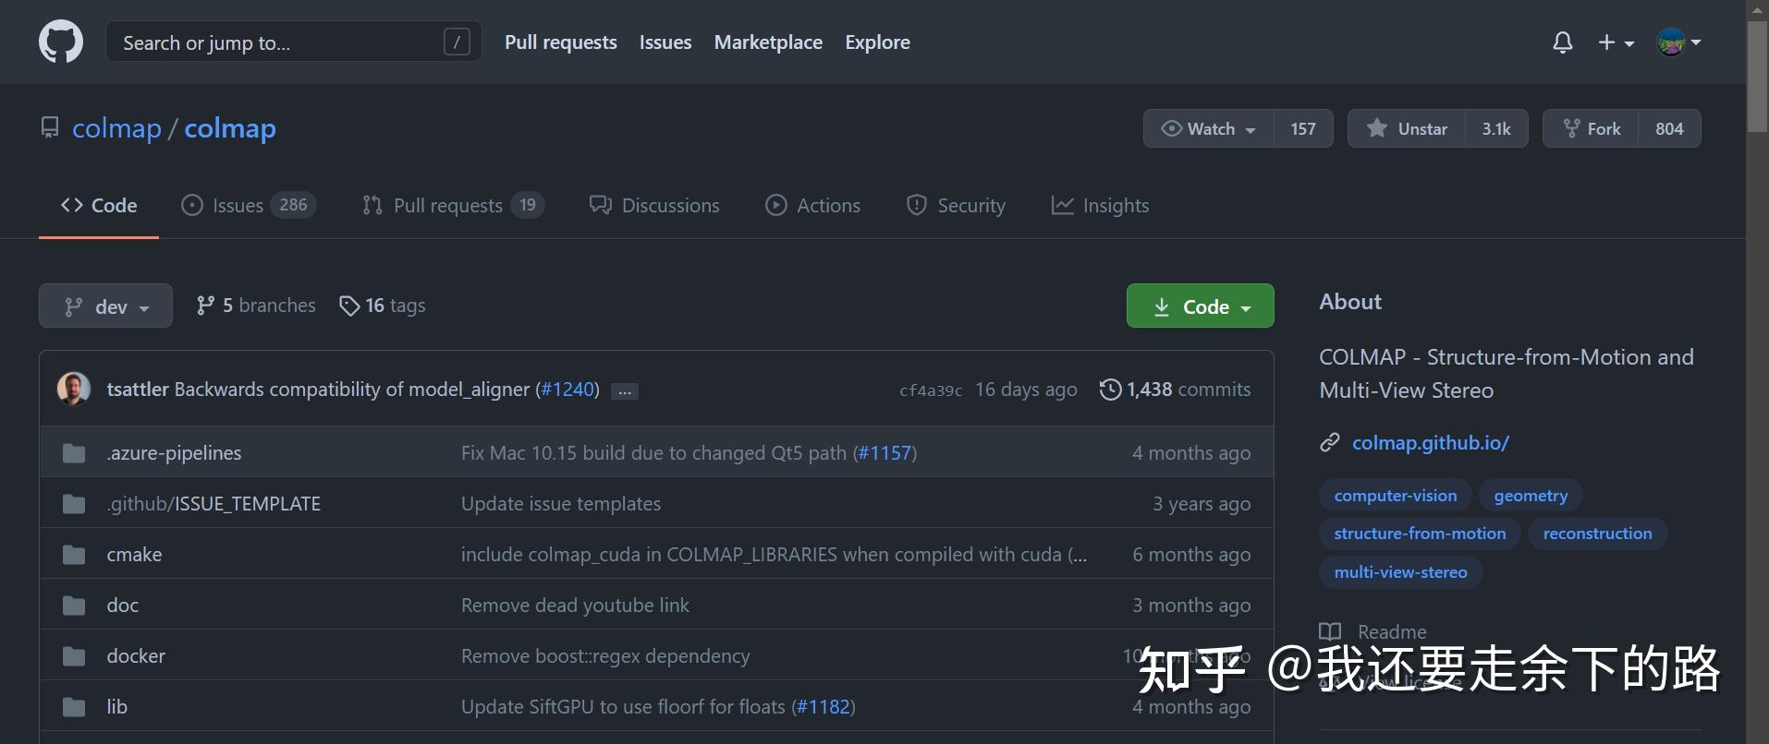Viewport: 1769px width, 744px height.
Task: Open the .github/ISSUE_TEMPLATE folder
Action: point(213,504)
